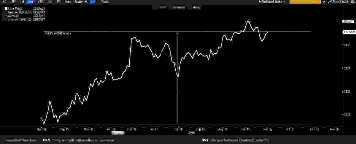Viewport: 356px width, 144px height.
Task: Click the blue chart type icon
Action: (93, 2)
